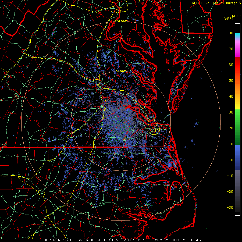Image resolution: width=242 pixels, height=242 pixels.
Task: Click the cyan segment of color bar
Action: (x=237, y=35)
